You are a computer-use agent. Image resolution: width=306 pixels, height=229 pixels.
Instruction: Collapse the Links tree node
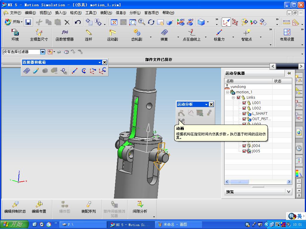click(x=233, y=98)
